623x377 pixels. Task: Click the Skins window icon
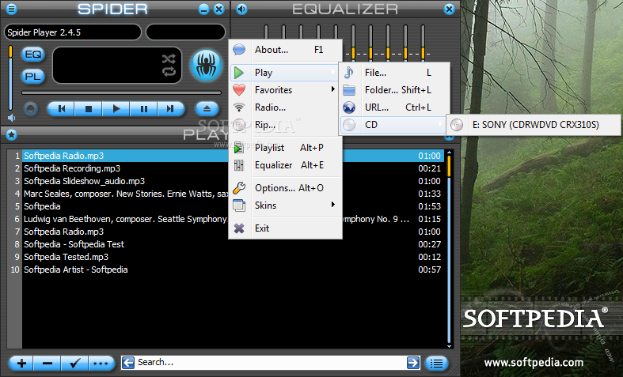click(x=239, y=205)
